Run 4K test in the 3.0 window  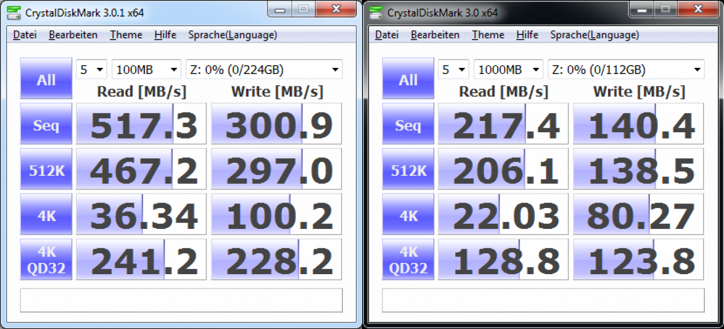click(408, 215)
